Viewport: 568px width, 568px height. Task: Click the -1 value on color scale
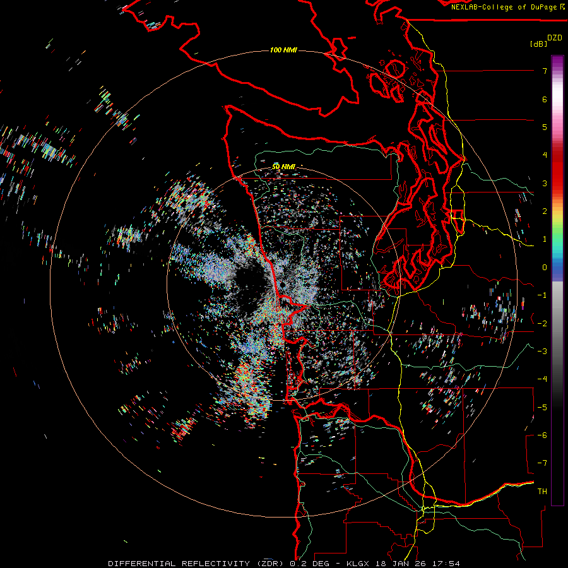(542, 295)
